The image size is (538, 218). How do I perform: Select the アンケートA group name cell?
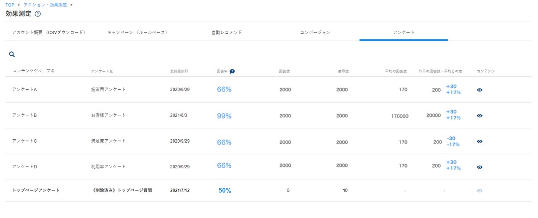[25, 90]
